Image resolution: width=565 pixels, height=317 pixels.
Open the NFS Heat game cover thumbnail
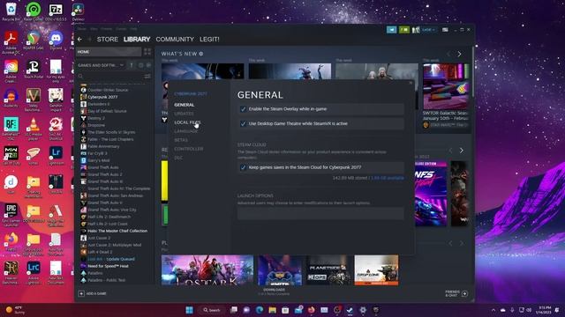pyautogui.click(x=431, y=194)
